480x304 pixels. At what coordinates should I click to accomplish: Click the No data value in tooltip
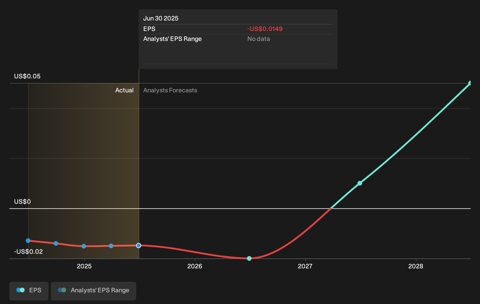[x=259, y=39]
